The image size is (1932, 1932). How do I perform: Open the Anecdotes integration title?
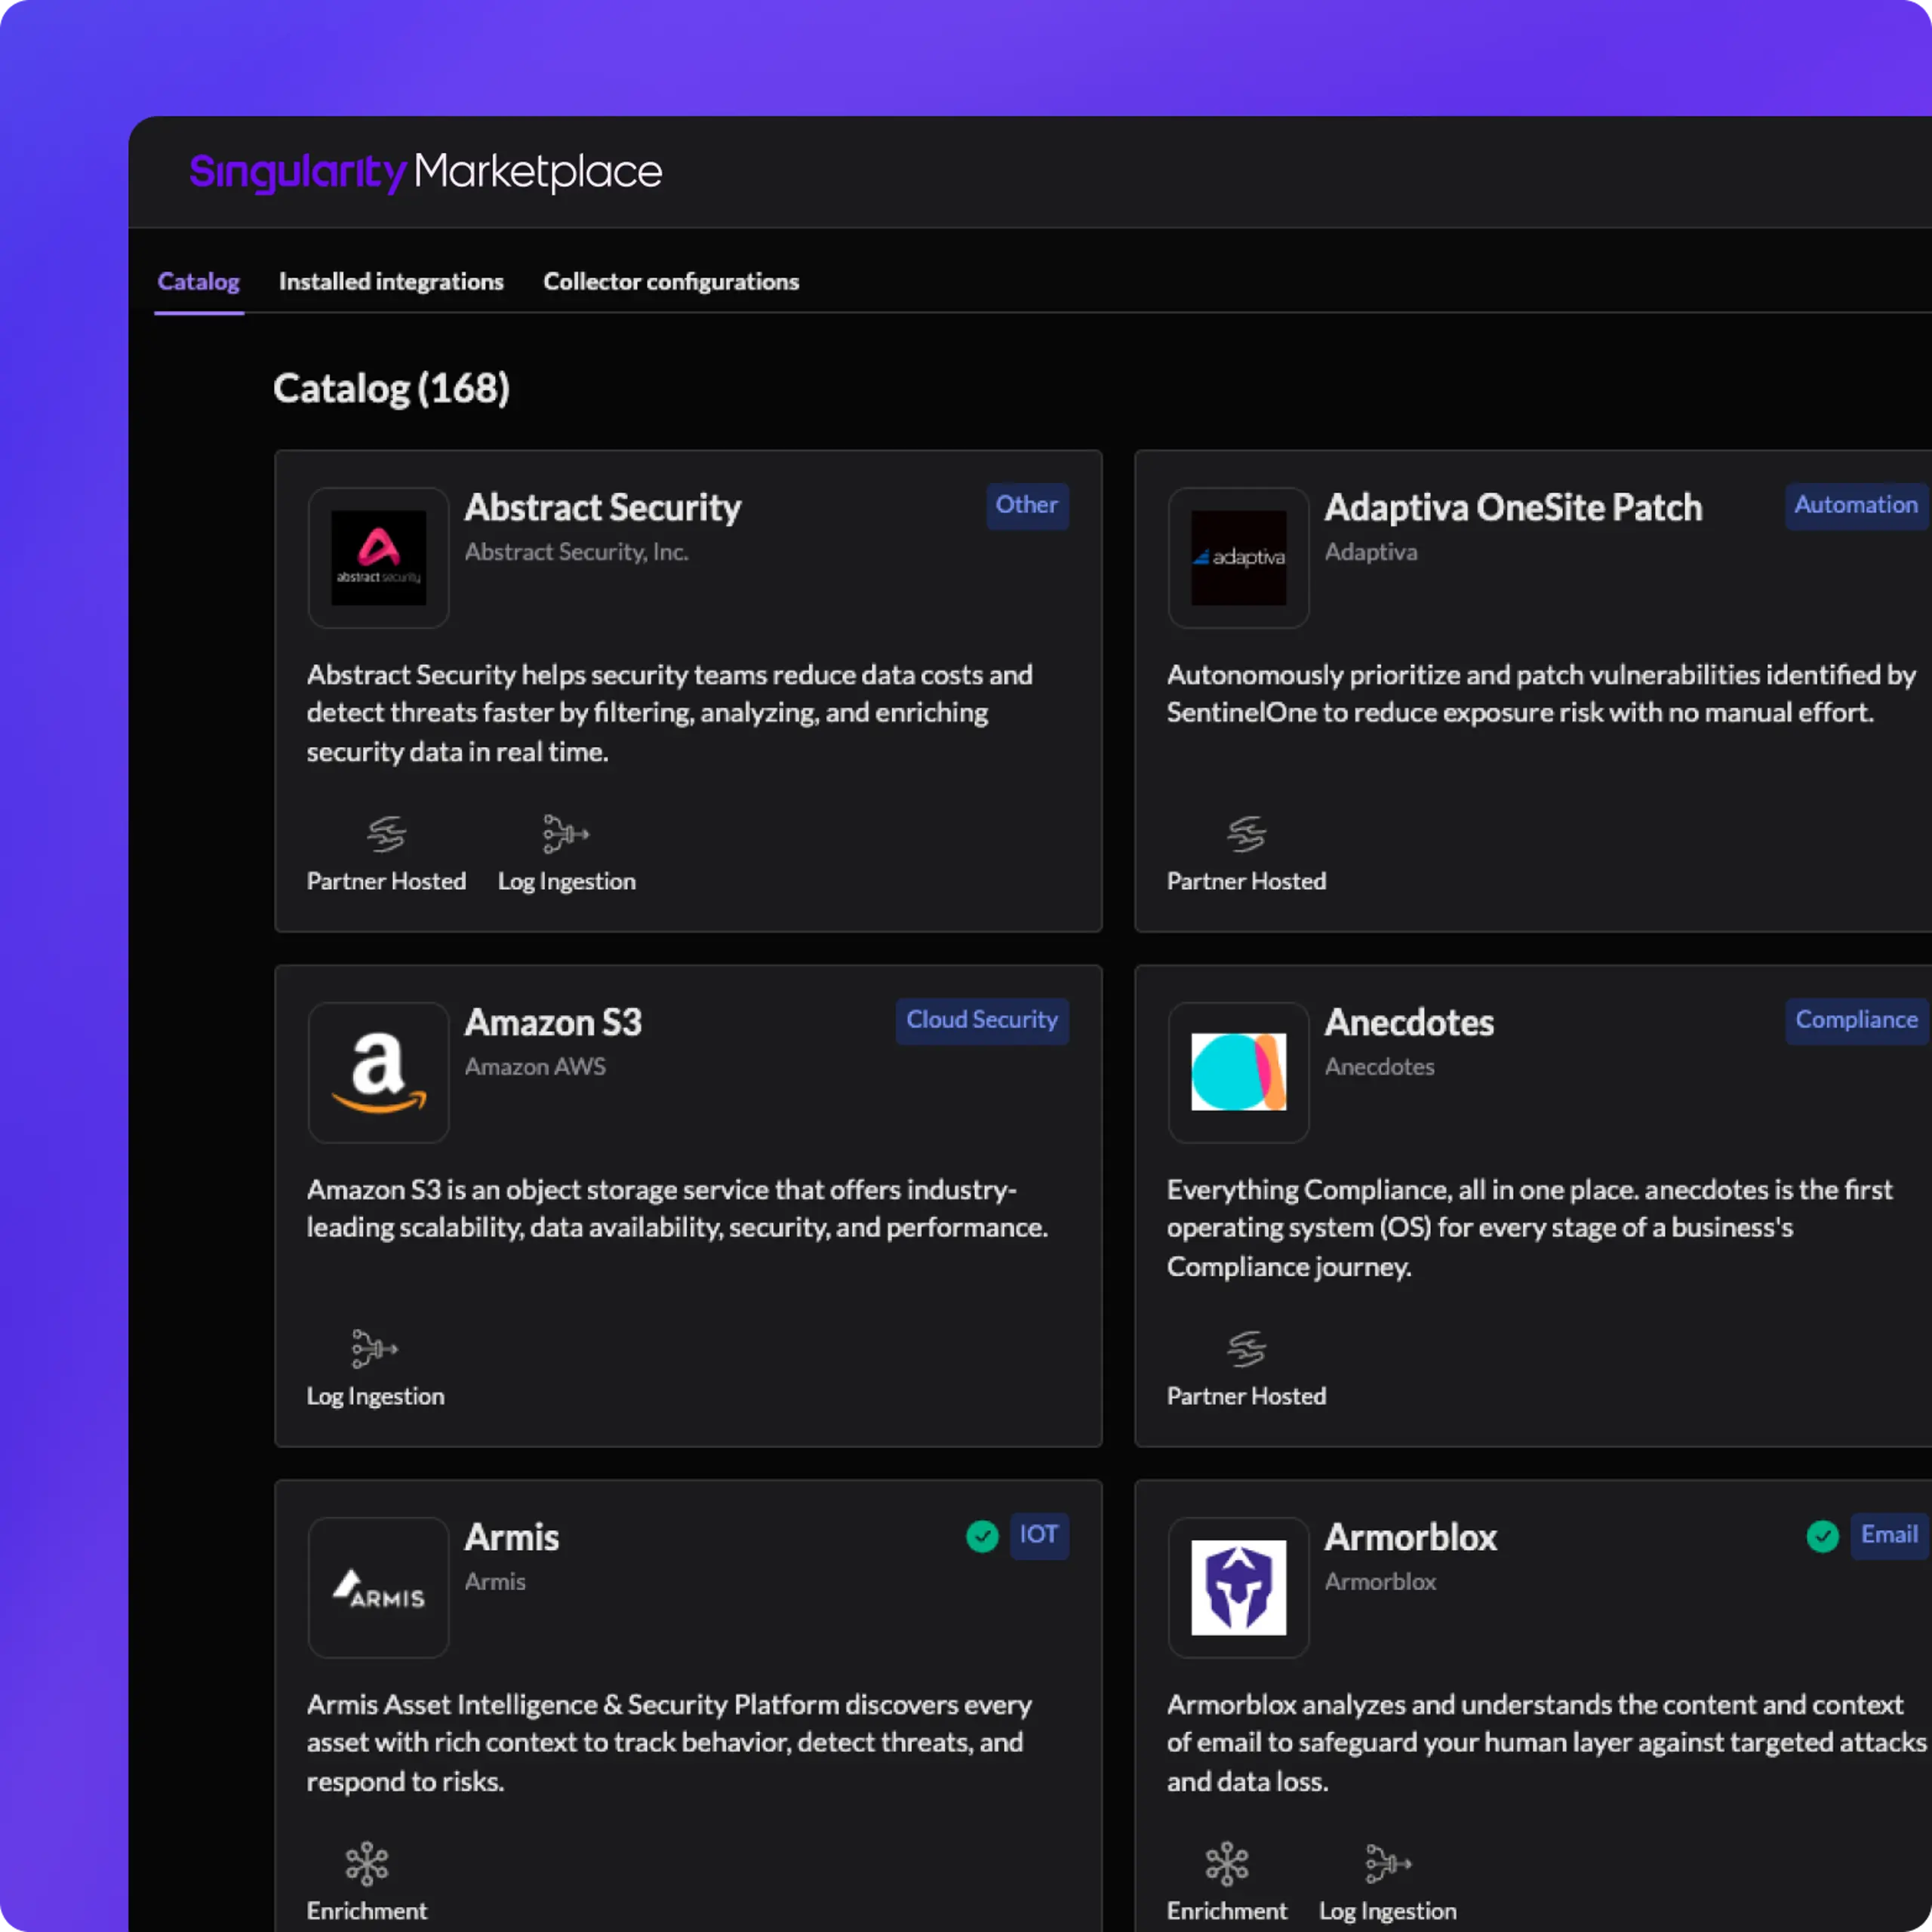[1409, 1023]
